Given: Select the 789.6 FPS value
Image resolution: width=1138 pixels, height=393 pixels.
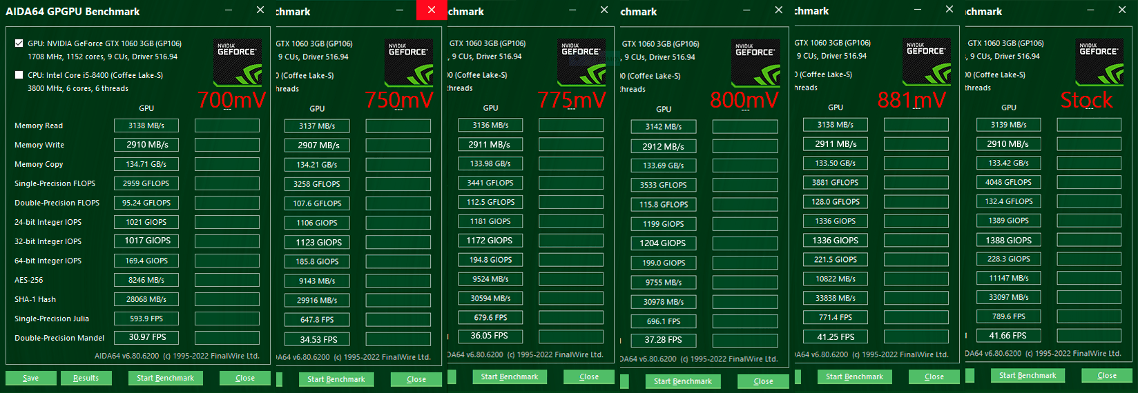Looking at the screenshot, I should [1008, 316].
